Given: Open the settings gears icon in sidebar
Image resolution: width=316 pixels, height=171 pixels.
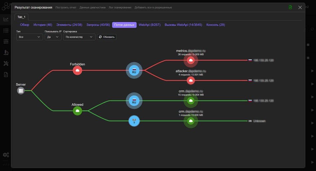Looking at the screenshot, I should [6, 155].
